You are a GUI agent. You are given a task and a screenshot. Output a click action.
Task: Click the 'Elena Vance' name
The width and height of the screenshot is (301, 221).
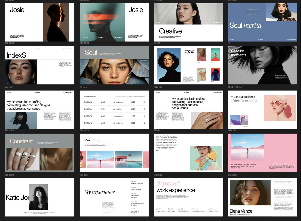pyautogui.click(x=241, y=211)
